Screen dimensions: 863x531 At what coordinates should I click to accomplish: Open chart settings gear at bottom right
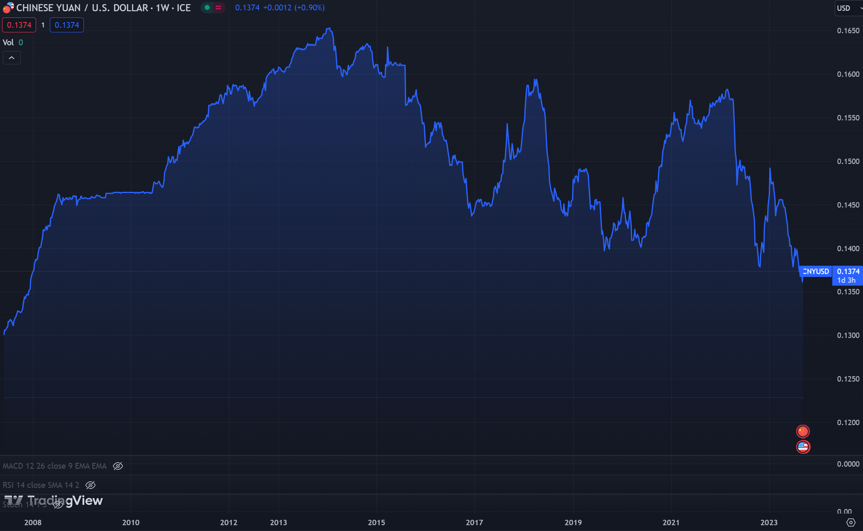851,522
